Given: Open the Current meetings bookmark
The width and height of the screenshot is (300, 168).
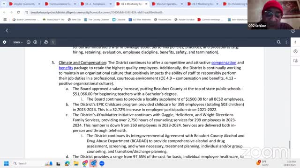Looking at the screenshot, I should [x=210, y=20].
